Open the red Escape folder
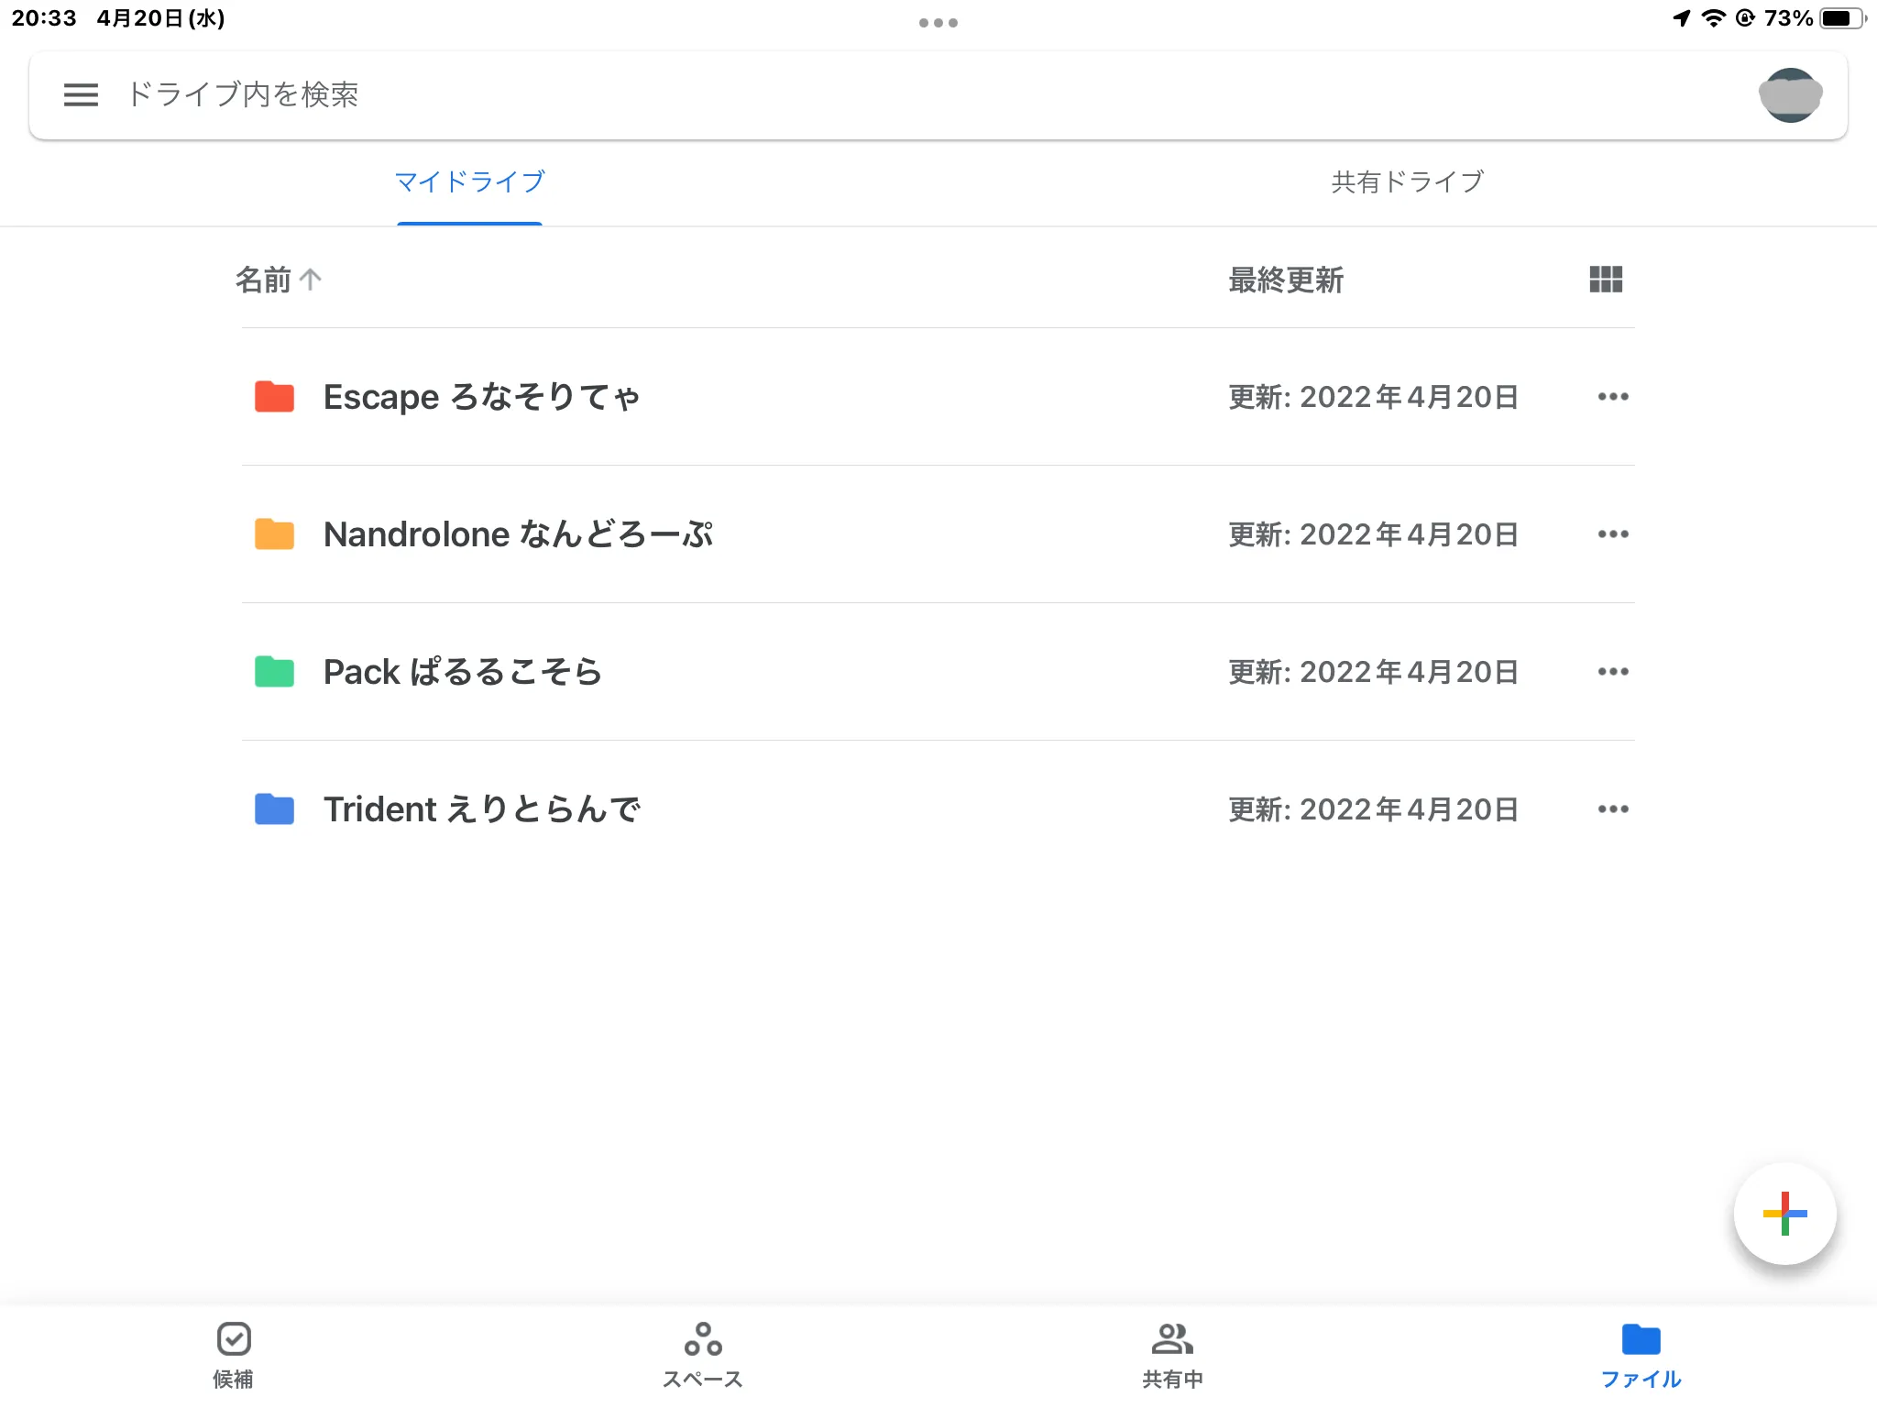The image size is (1877, 1408). click(480, 397)
